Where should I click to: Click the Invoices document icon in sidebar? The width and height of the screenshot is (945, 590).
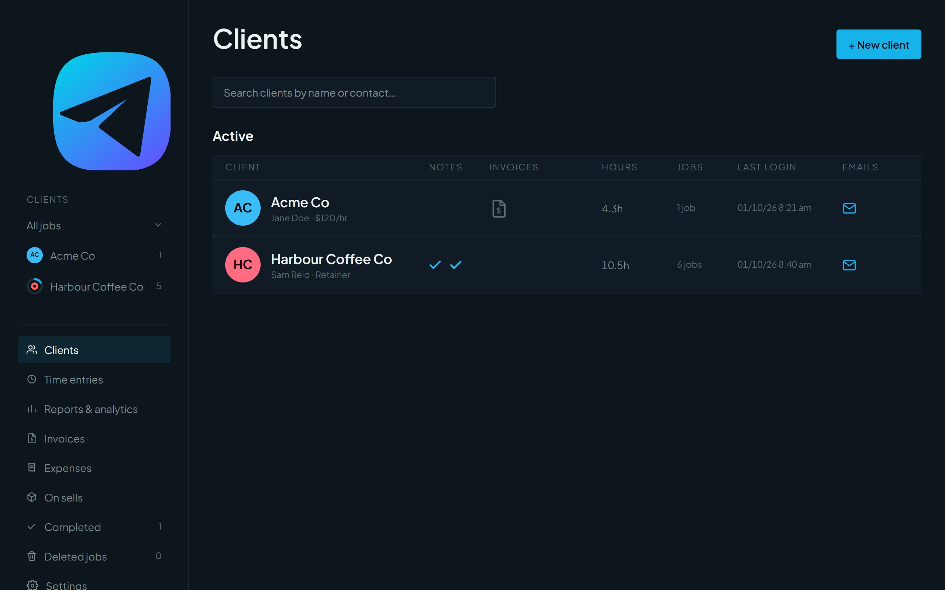click(x=32, y=438)
